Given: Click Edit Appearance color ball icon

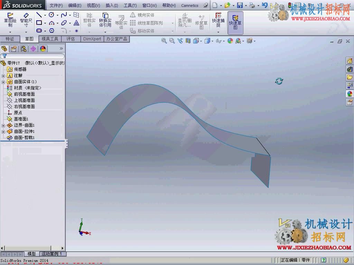Looking at the screenshot, I should click(x=230, y=41).
